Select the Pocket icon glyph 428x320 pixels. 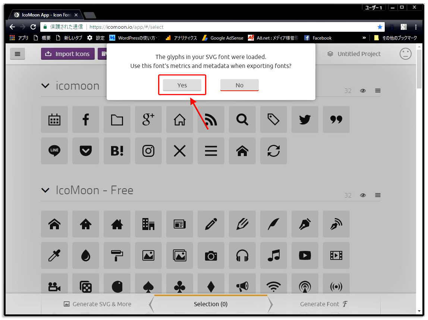pos(86,151)
